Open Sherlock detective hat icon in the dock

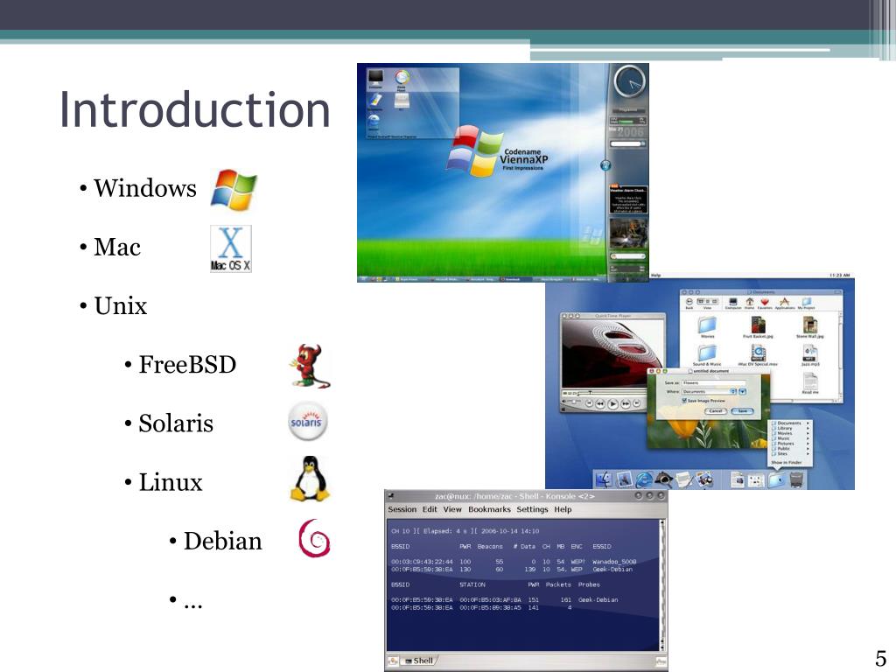(663, 480)
